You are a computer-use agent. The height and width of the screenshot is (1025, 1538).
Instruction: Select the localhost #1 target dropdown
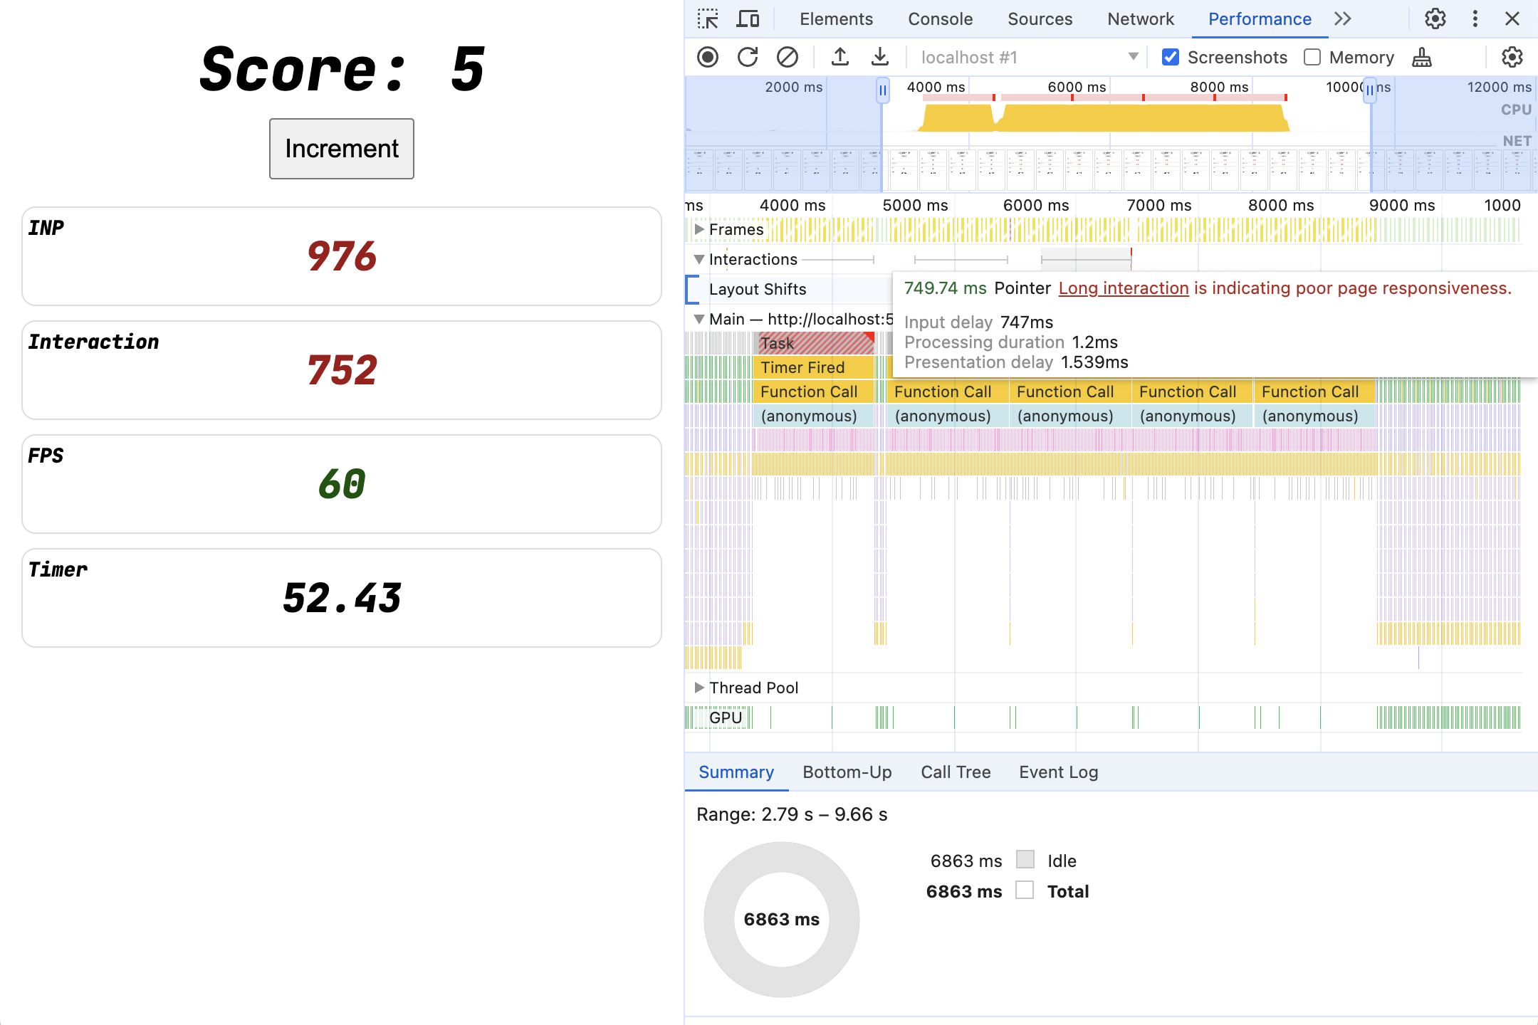[x=1024, y=56]
